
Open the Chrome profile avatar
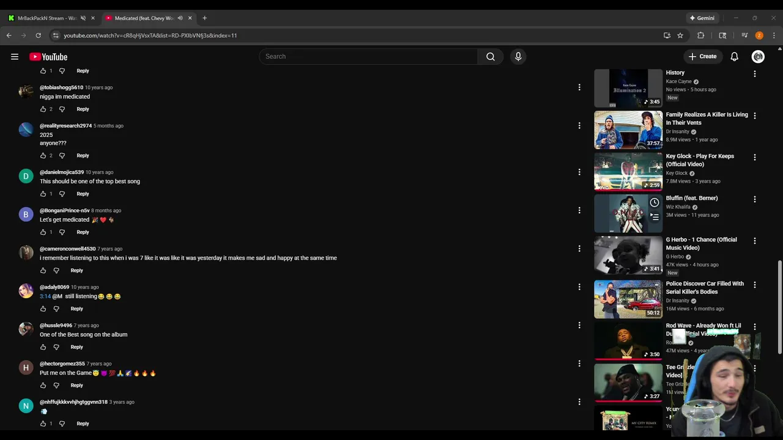[759, 35]
